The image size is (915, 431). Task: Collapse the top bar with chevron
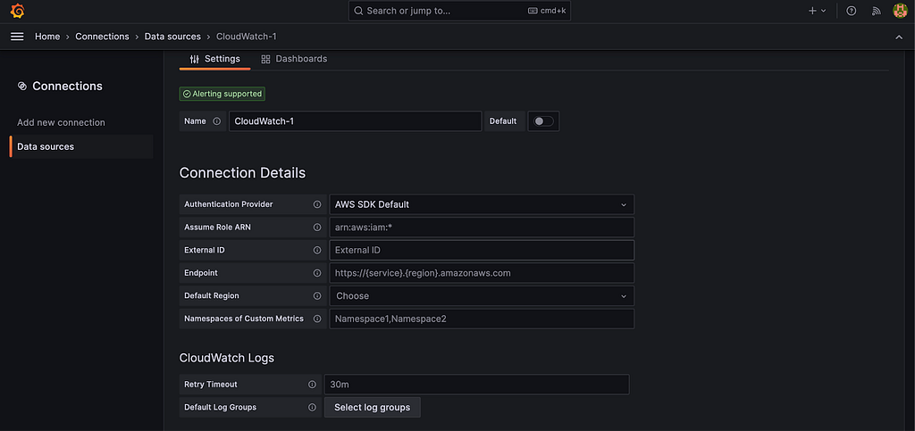pyautogui.click(x=899, y=37)
